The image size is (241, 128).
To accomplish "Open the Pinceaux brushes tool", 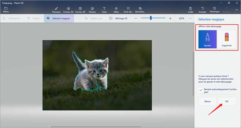I will click(x=56, y=10).
